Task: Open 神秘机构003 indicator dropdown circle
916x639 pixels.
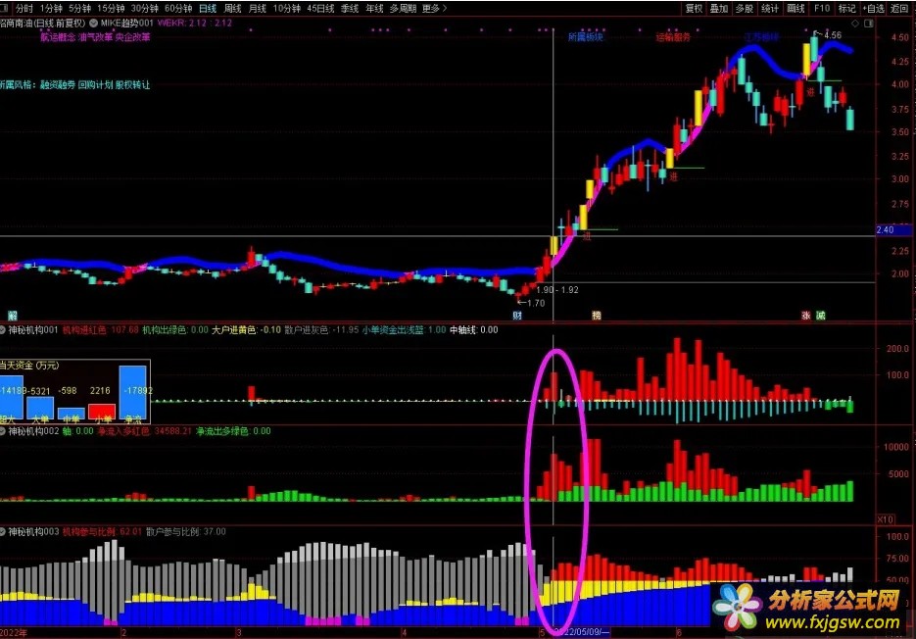Action: pos(2,532)
